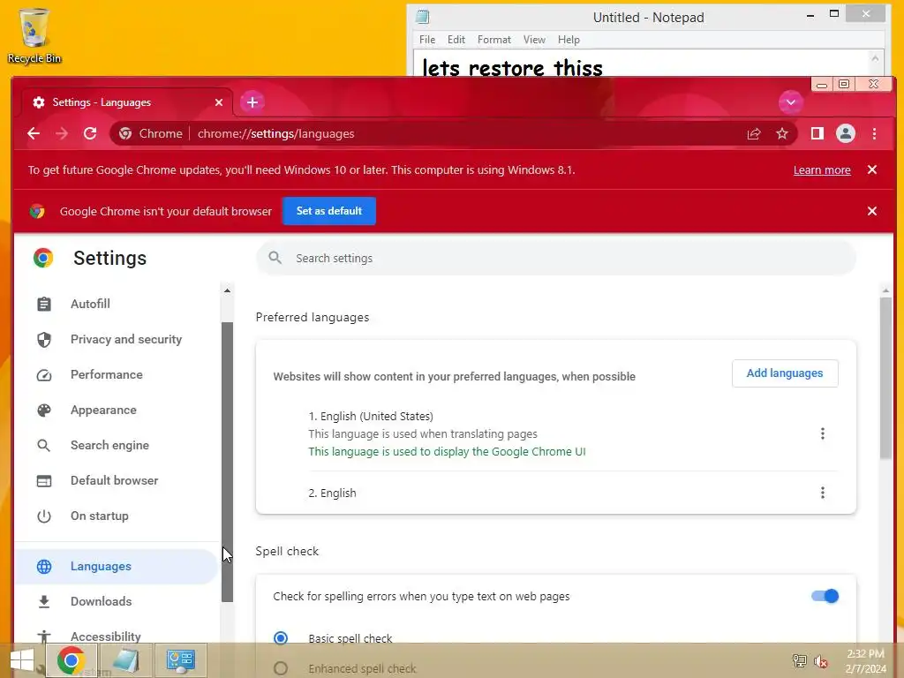Click the muted volume tray icon

coord(820,661)
